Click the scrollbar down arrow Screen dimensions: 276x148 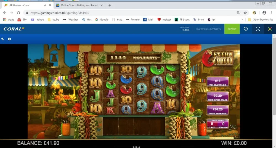(274, 146)
